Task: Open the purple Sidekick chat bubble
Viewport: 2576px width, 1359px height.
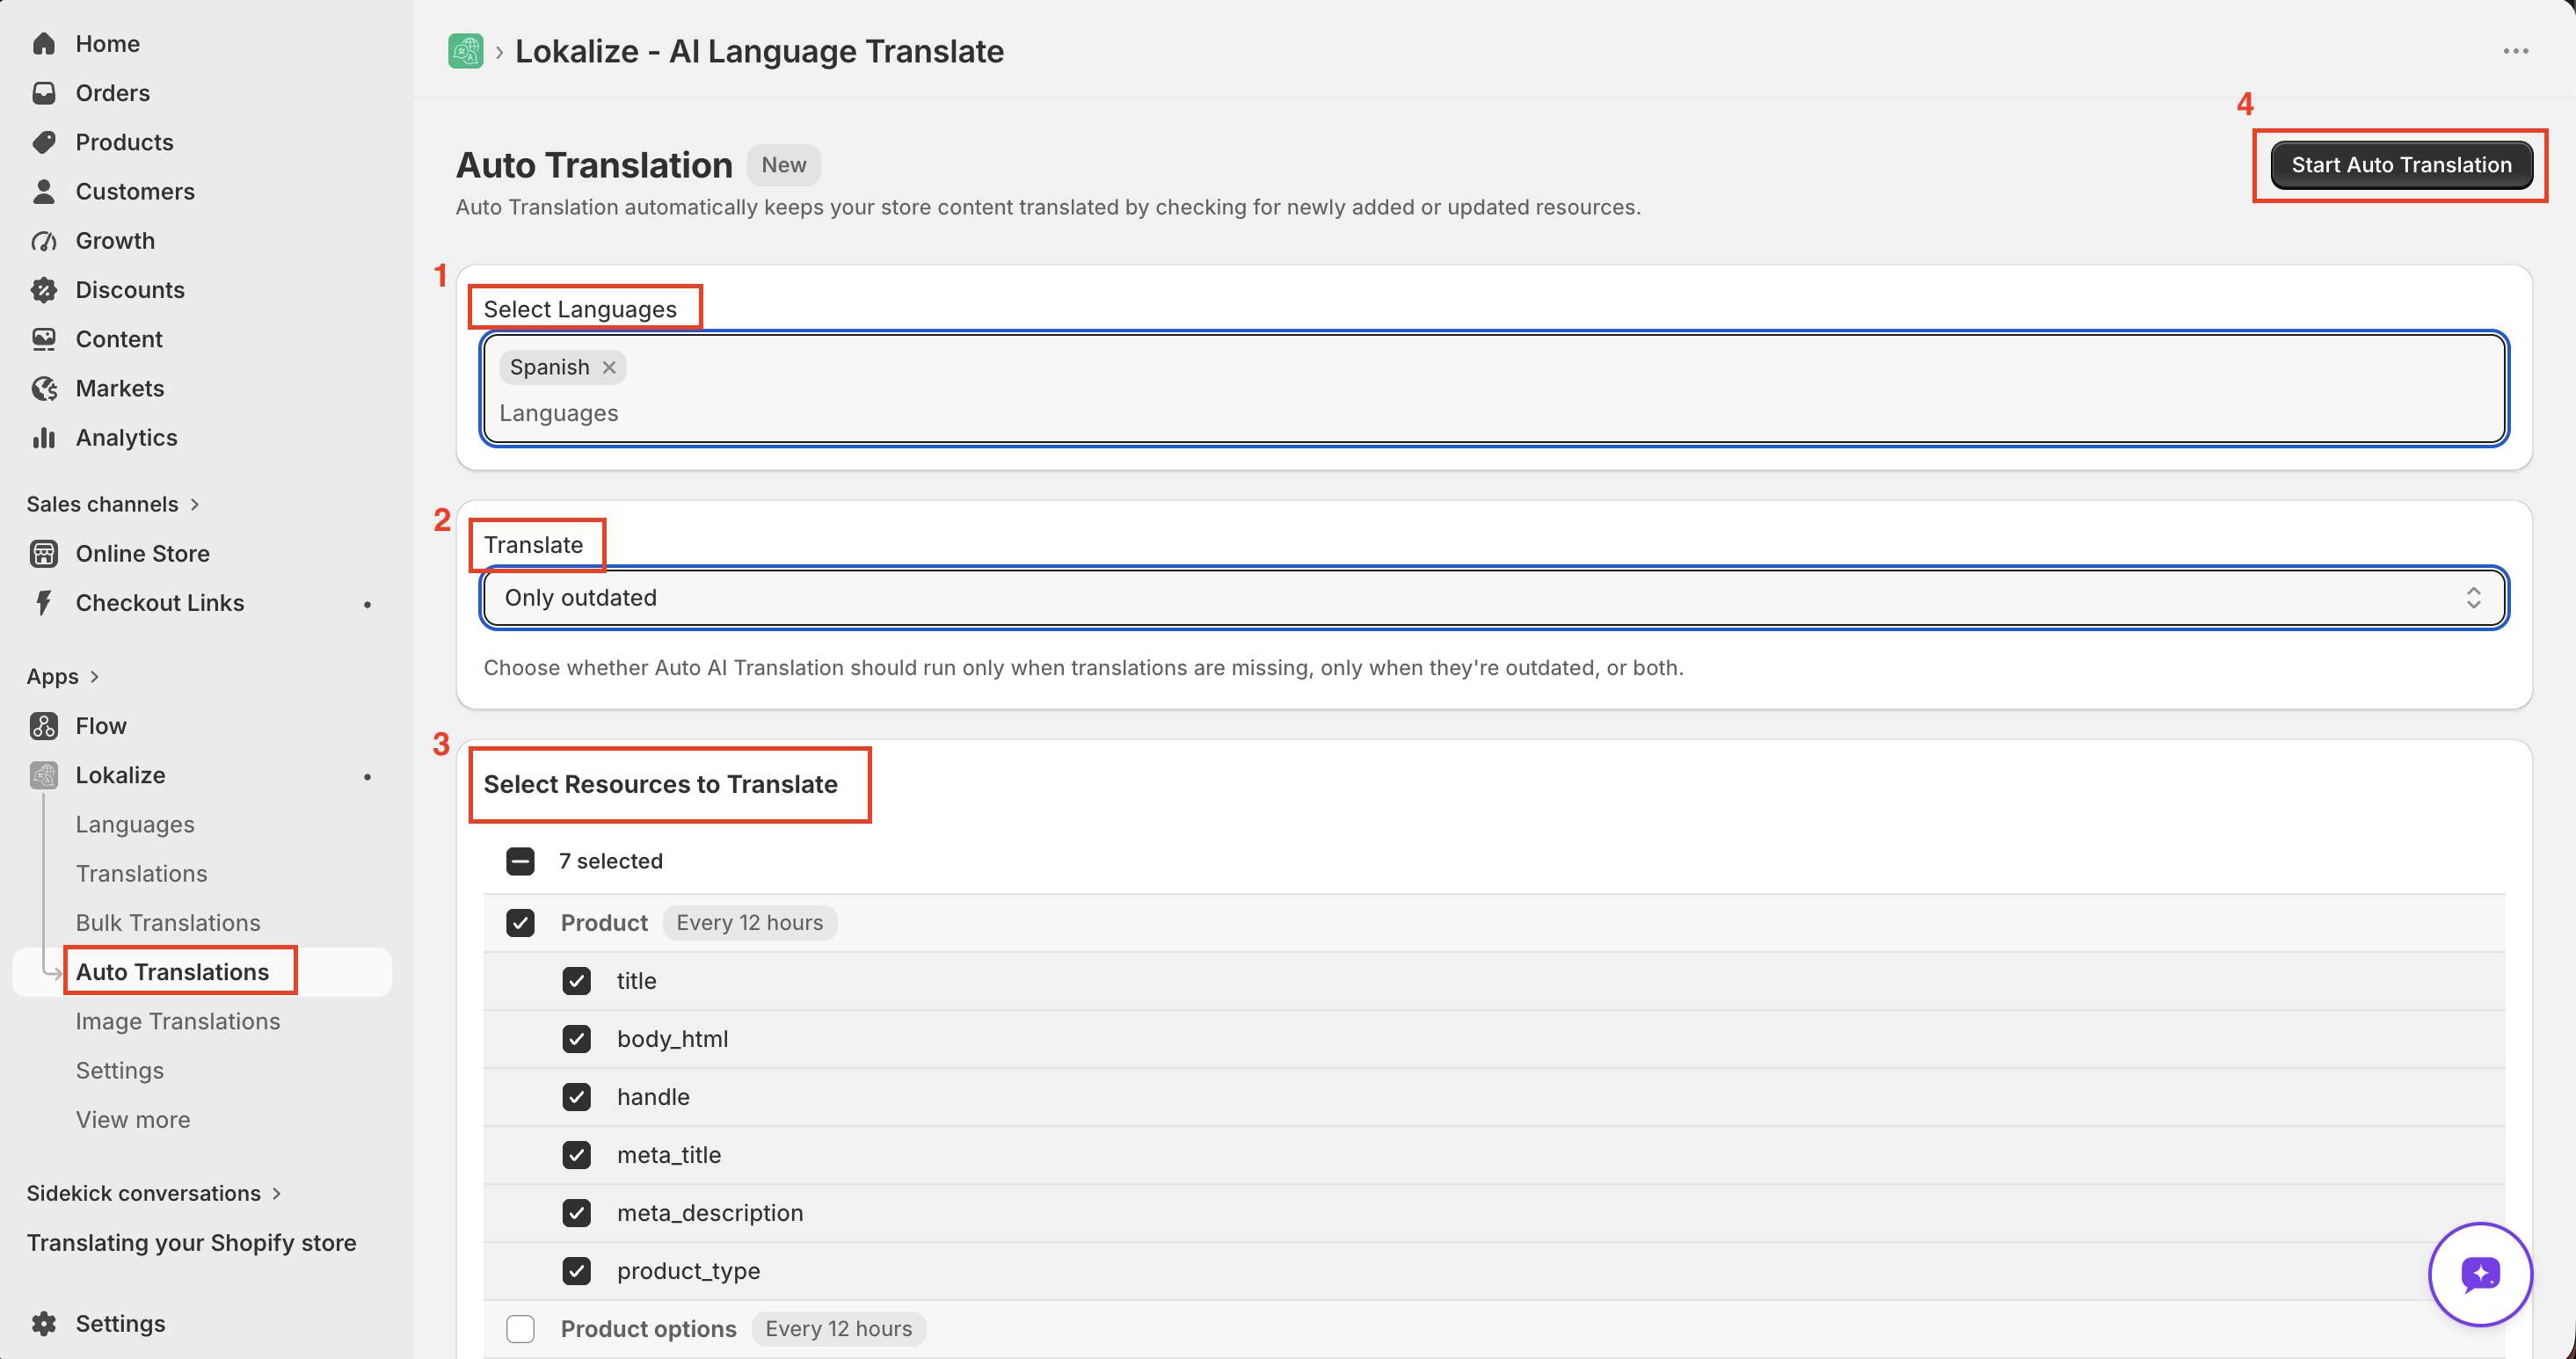Action: tap(2480, 1274)
